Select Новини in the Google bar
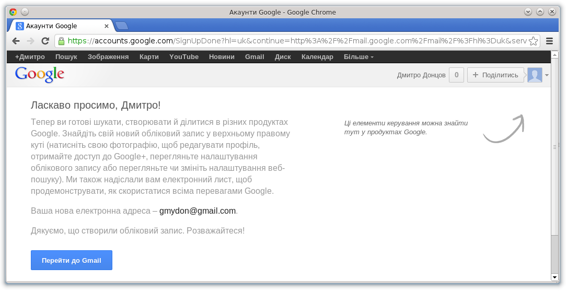Viewport: 567px width, 291px height. pos(222,57)
